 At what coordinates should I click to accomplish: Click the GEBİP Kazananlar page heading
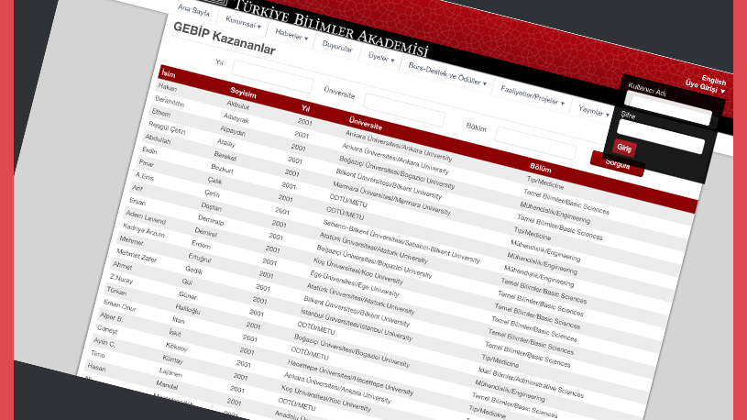point(225,39)
